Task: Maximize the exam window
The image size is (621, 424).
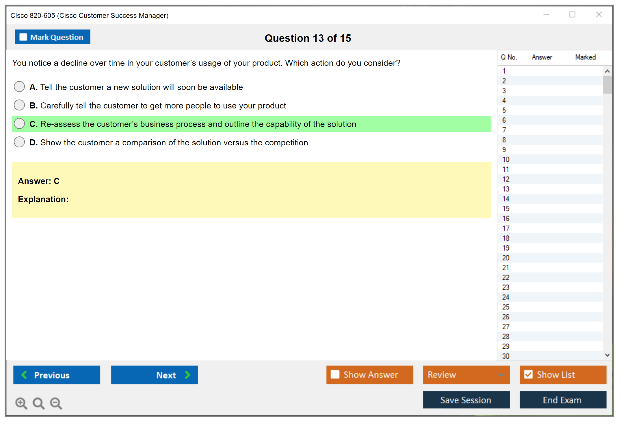Action: (572, 15)
